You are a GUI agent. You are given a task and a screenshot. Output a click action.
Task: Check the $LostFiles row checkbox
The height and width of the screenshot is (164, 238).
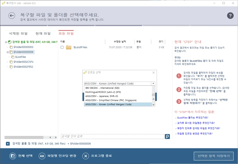pyautogui.click(x=62, y=47)
